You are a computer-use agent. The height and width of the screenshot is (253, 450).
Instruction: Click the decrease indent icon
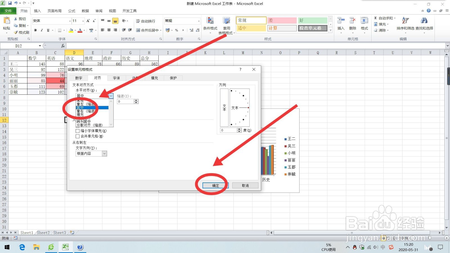click(x=124, y=30)
